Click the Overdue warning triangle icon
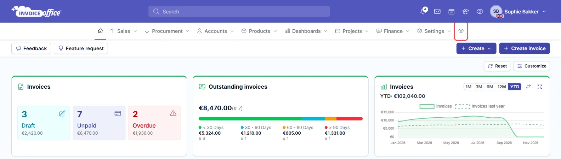This screenshot has height=159, width=561. [x=173, y=113]
